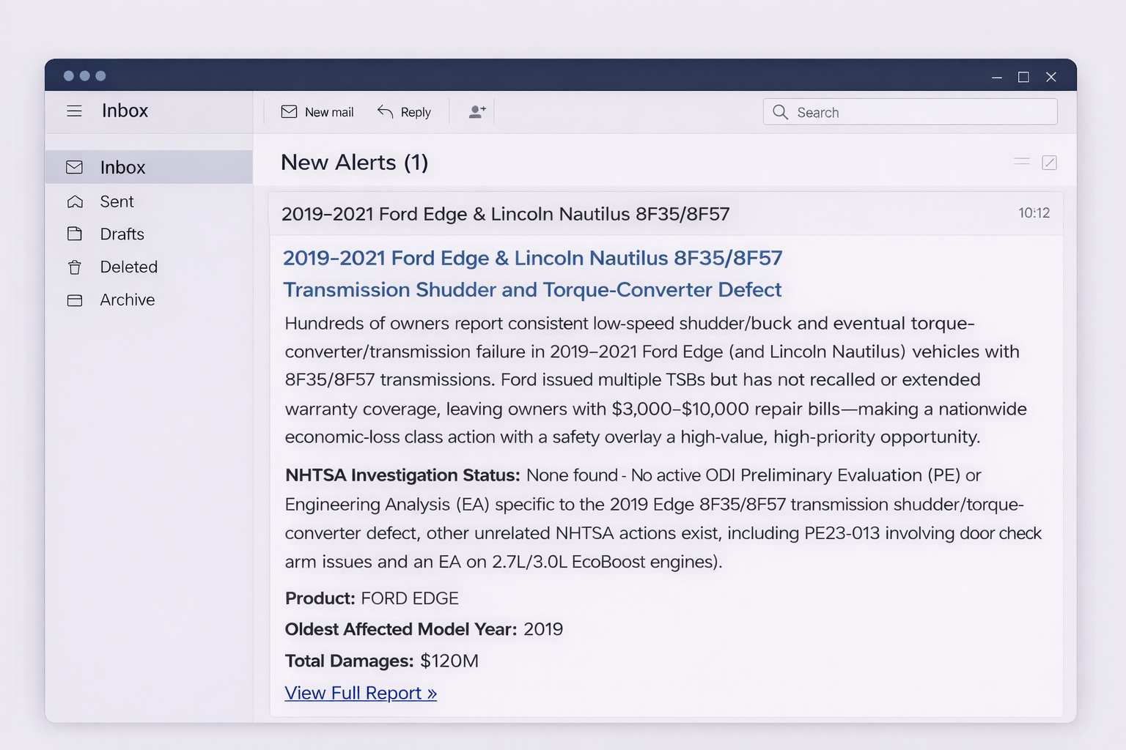Click the Archive box icon
The height and width of the screenshot is (750, 1126).
[x=75, y=300]
